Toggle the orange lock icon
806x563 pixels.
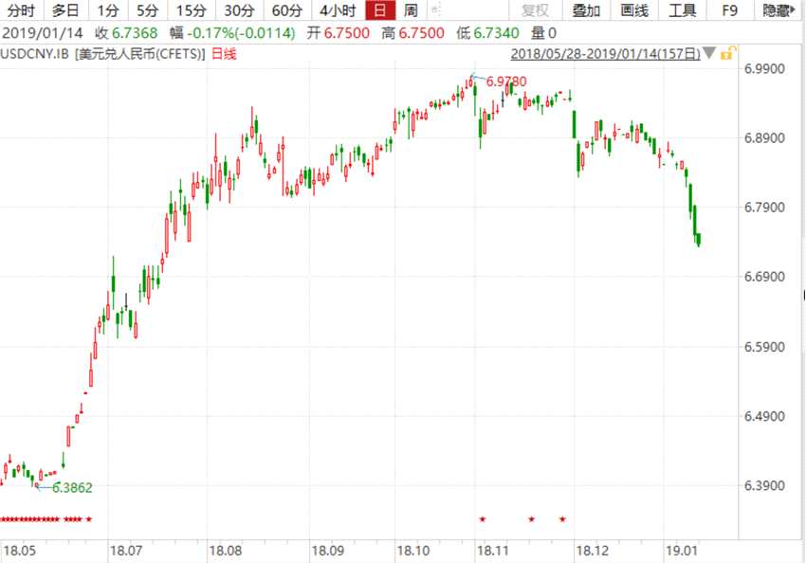[x=728, y=52]
